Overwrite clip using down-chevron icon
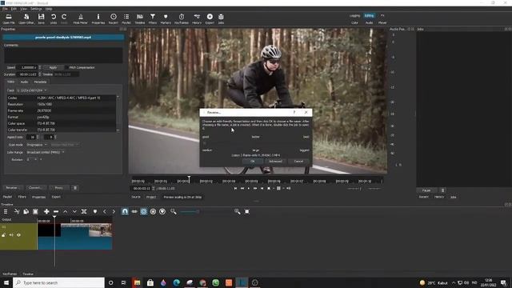Image resolution: width=512 pixels, height=288 pixels. point(74,211)
